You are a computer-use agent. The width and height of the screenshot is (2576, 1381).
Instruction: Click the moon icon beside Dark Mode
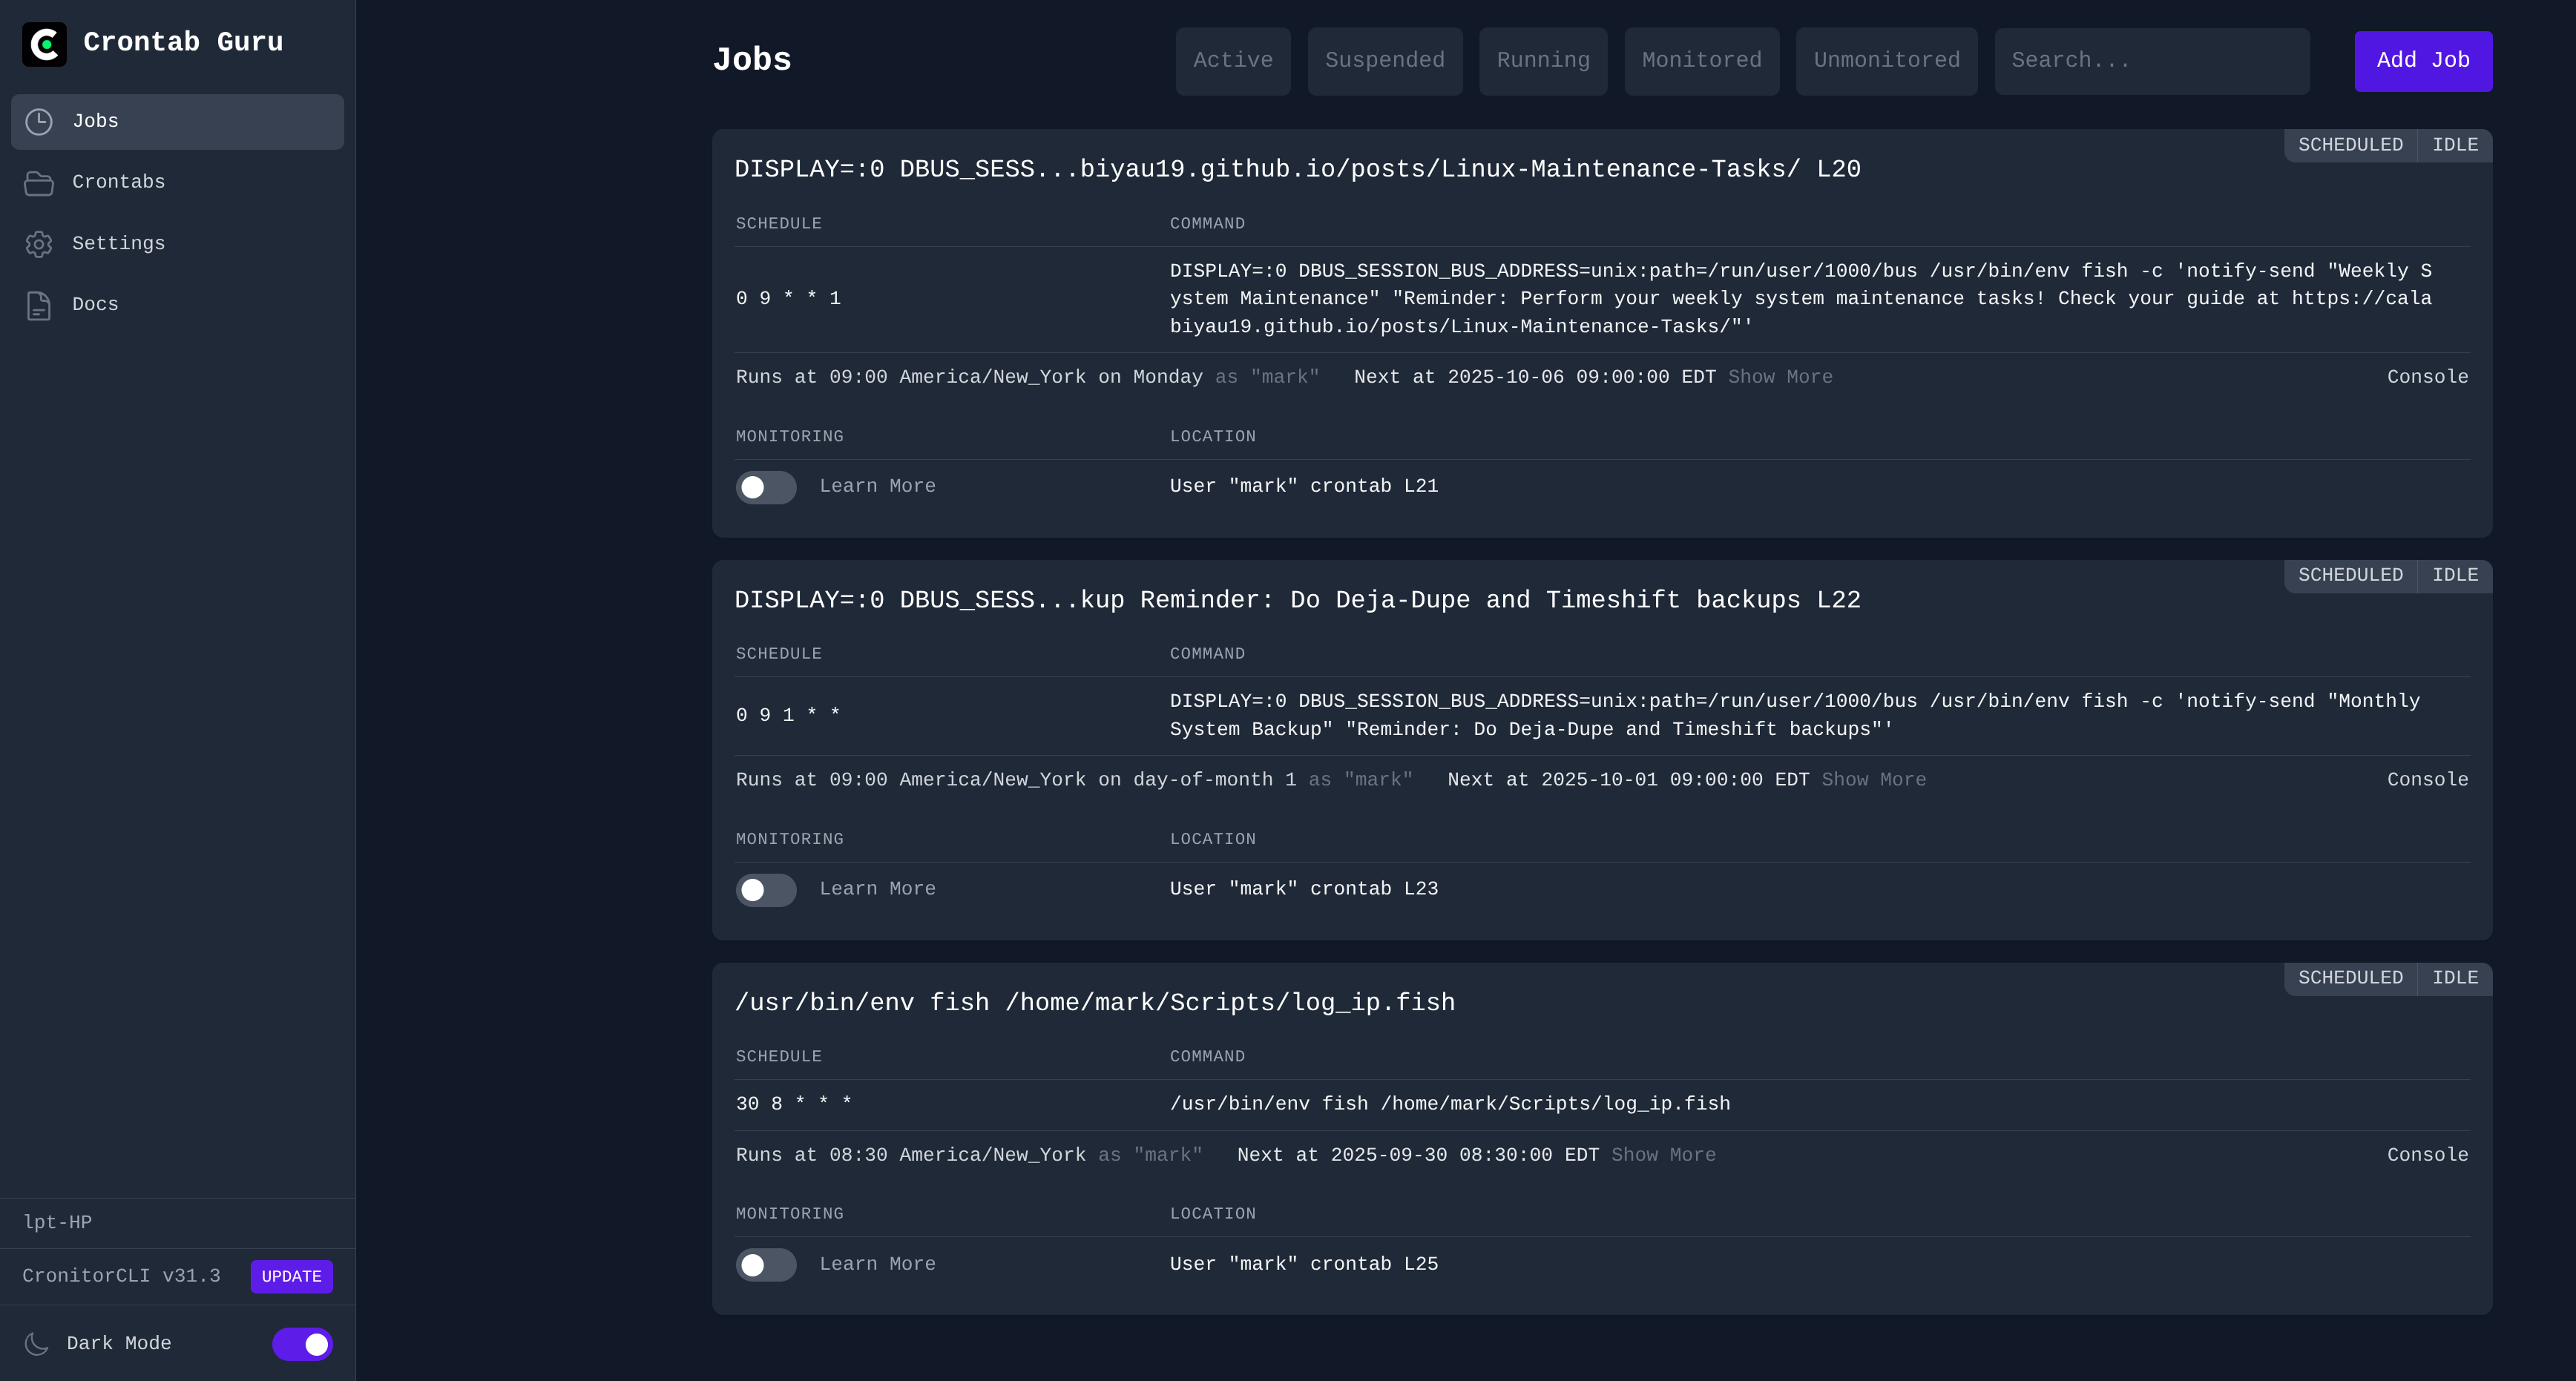(37, 1343)
